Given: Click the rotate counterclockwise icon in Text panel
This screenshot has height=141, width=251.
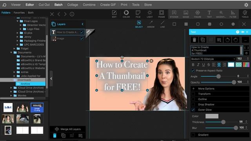Looking at the screenshot, I should pyautogui.click(x=227, y=40).
